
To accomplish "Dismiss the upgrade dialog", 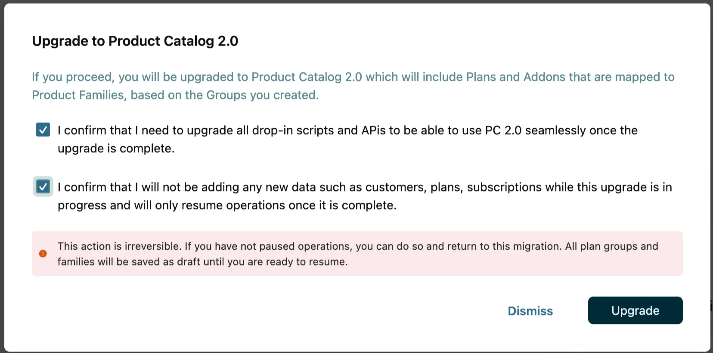I will point(530,311).
